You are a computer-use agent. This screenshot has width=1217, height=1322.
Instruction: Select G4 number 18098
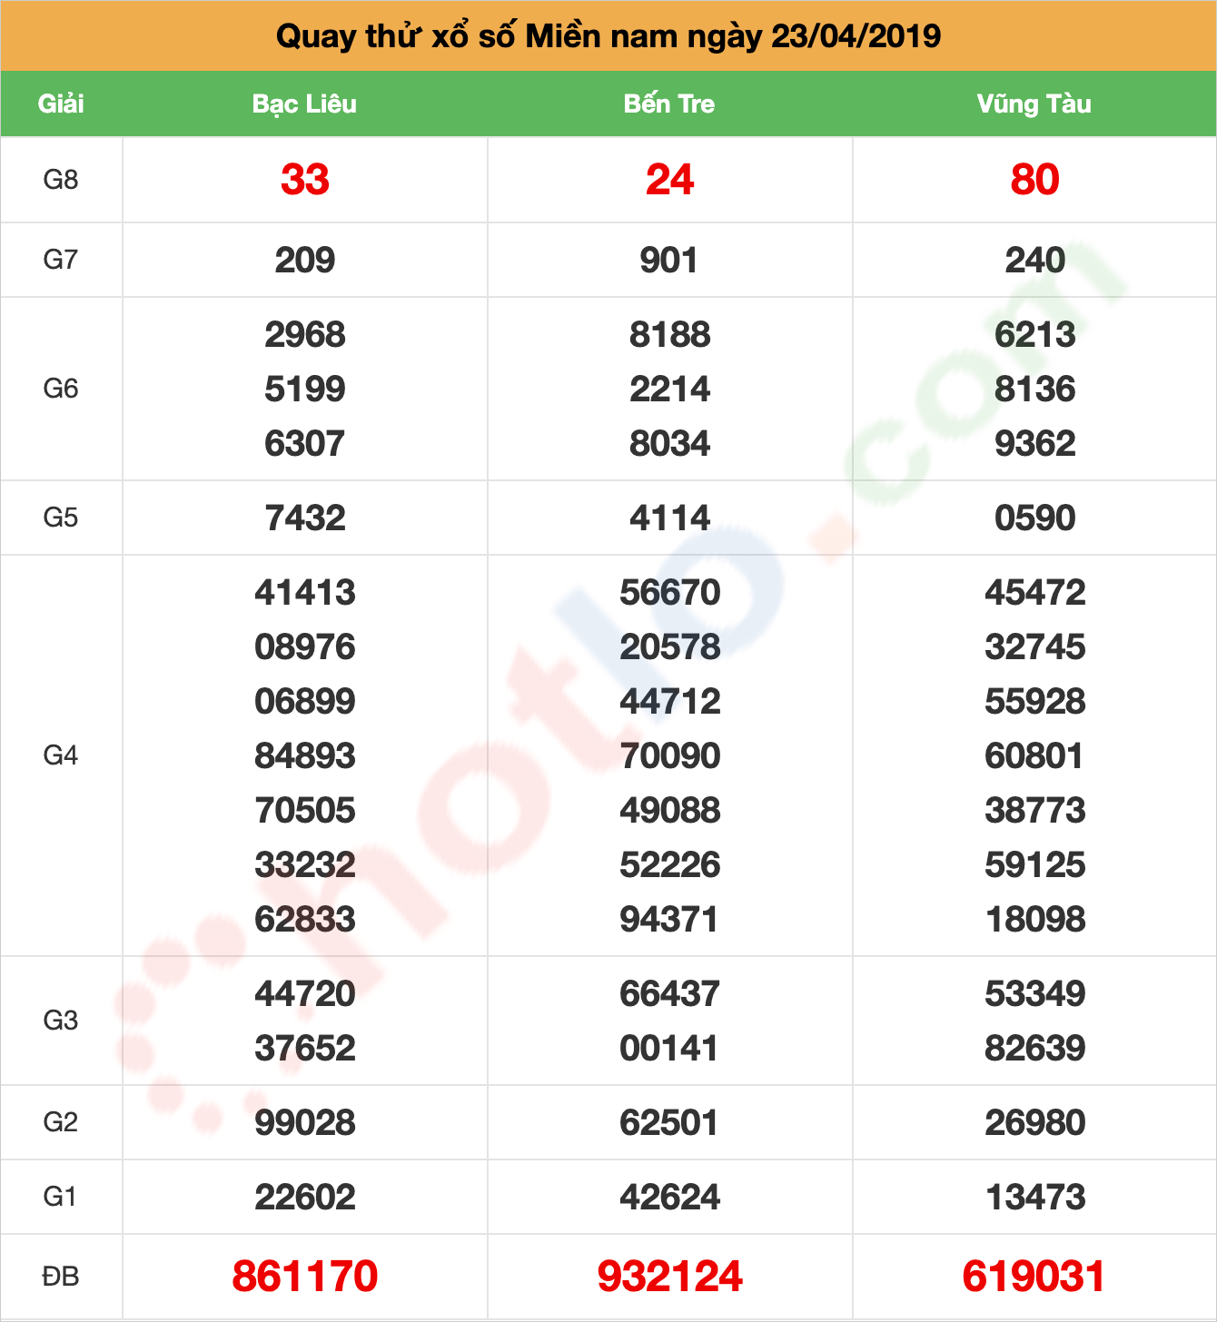click(1034, 920)
